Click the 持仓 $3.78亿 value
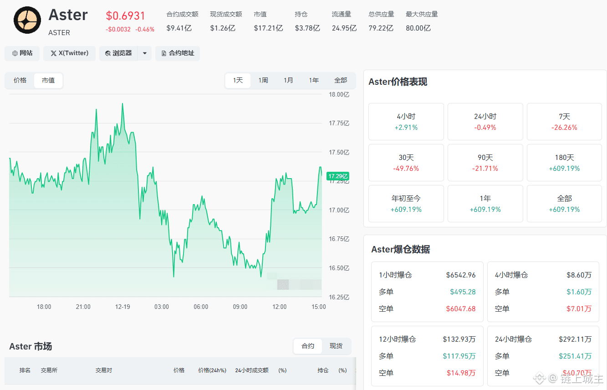 (x=307, y=28)
